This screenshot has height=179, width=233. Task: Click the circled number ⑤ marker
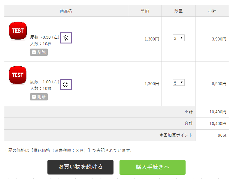tap(66, 38)
